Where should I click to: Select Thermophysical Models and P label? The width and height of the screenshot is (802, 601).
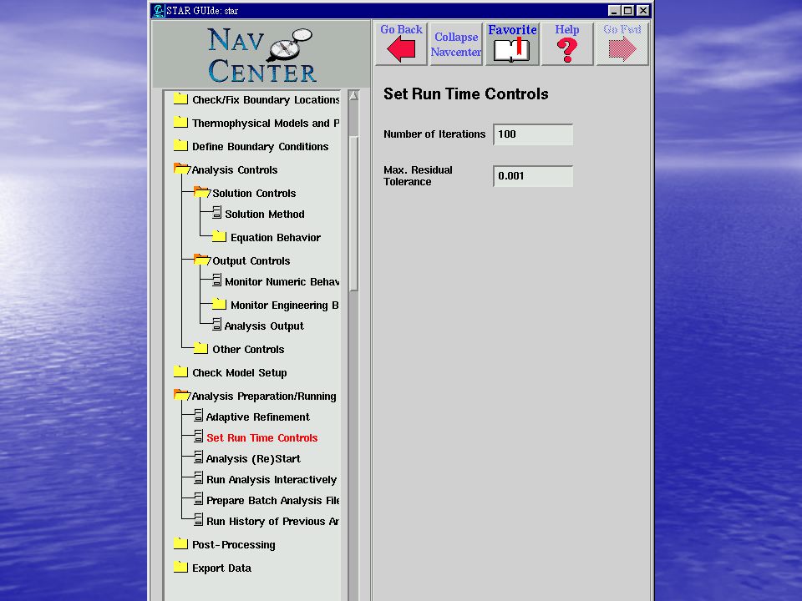pos(266,124)
